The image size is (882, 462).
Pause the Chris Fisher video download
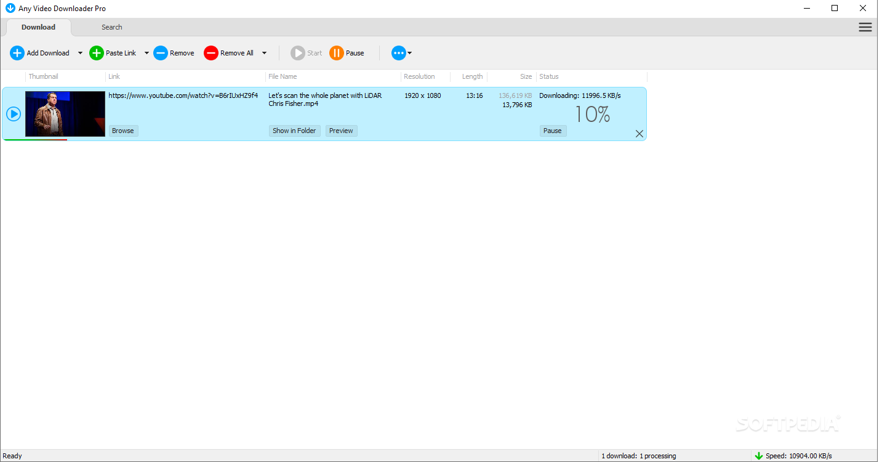coord(552,131)
